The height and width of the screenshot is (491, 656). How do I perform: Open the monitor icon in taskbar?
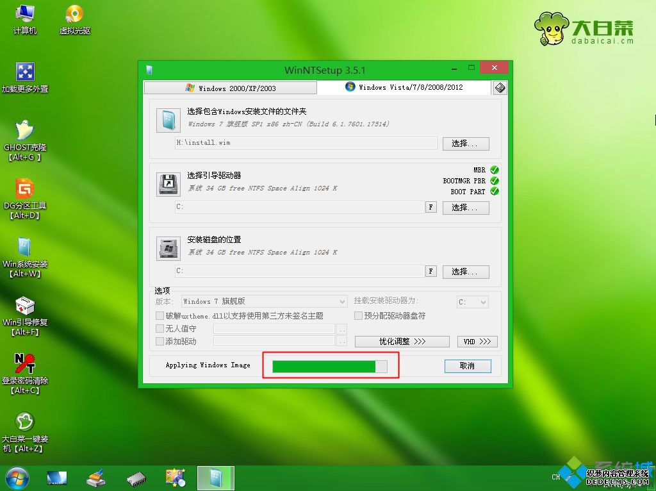(56, 478)
